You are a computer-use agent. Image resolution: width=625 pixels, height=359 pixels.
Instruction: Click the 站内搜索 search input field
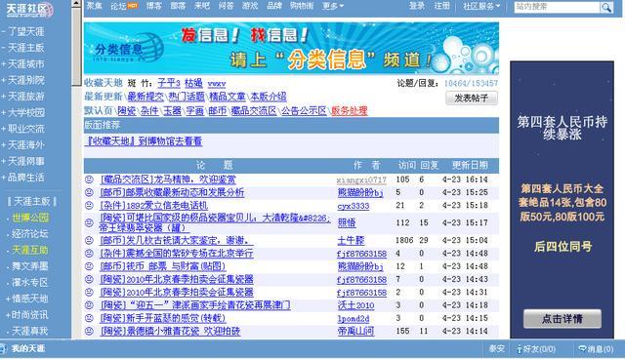557,7
